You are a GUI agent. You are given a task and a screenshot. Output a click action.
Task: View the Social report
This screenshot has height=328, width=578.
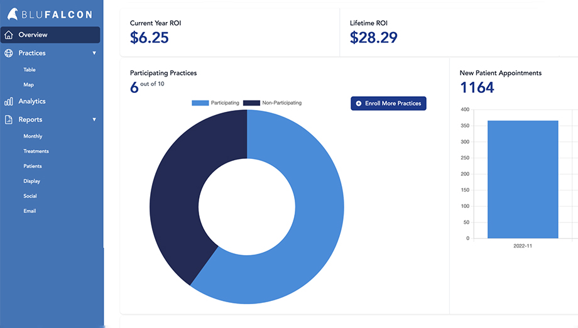[30, 196]
